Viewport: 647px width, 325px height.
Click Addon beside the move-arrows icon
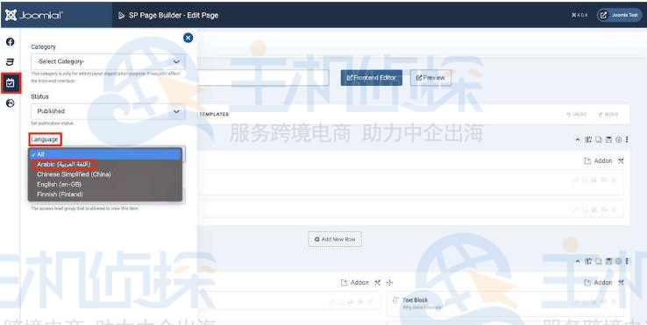(x=354, y=283)
